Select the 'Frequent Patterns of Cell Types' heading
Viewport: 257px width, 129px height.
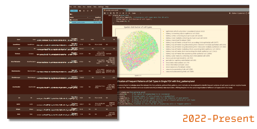point(156,81)
